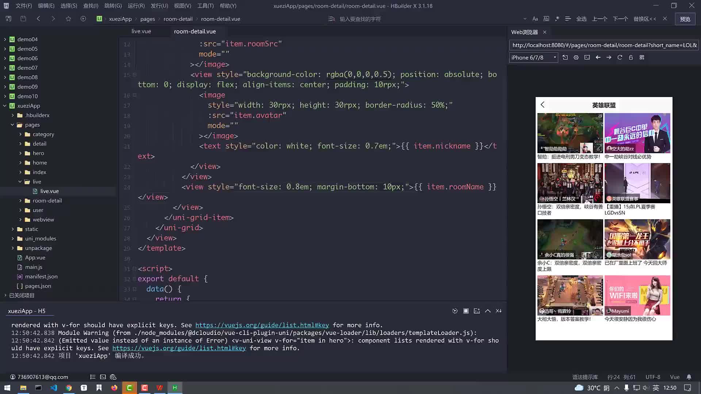701x394 pixels.
Task: Open iPhone 6/7/8 device dropdown
Action: click(533, 58)
